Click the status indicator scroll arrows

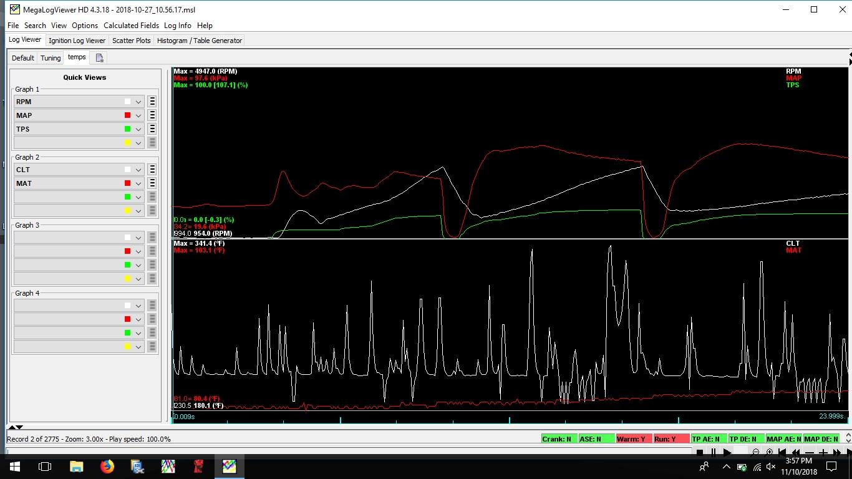pos(848,438)
